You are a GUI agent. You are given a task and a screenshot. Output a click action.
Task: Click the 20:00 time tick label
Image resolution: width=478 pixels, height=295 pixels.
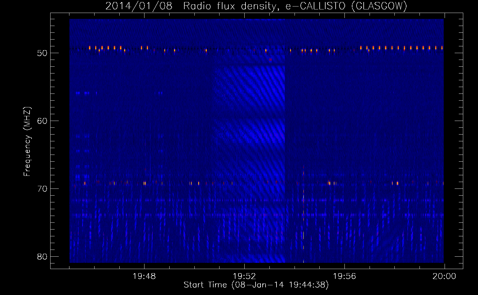[x=444, y=276]
